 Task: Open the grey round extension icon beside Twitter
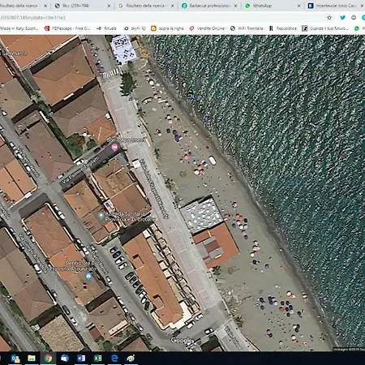coord(354,18)
